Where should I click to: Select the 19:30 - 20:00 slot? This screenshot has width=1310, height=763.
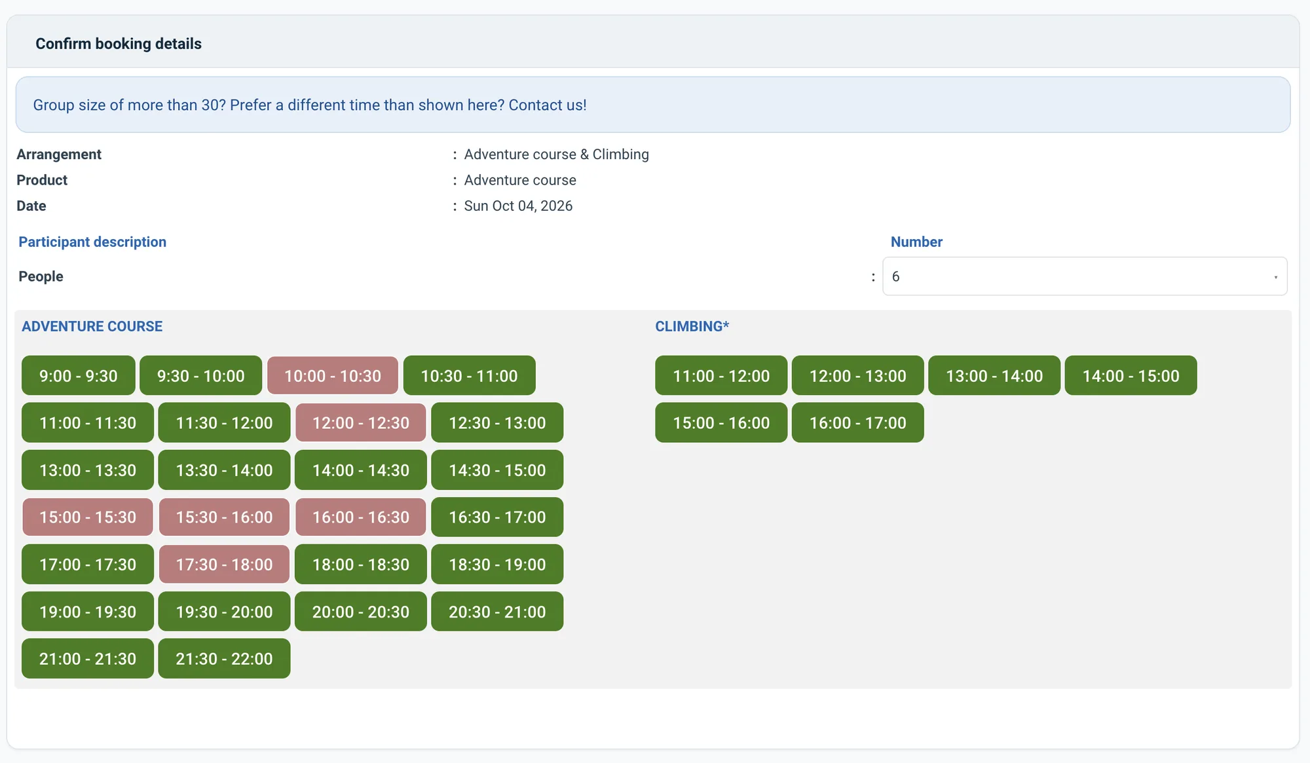click(x=224, y=612)
